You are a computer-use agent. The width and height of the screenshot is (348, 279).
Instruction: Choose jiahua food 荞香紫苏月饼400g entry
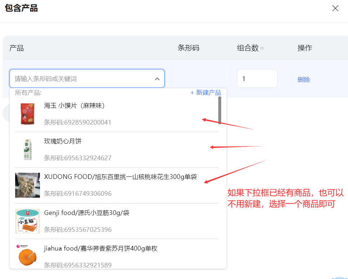[x=101, y=248]
